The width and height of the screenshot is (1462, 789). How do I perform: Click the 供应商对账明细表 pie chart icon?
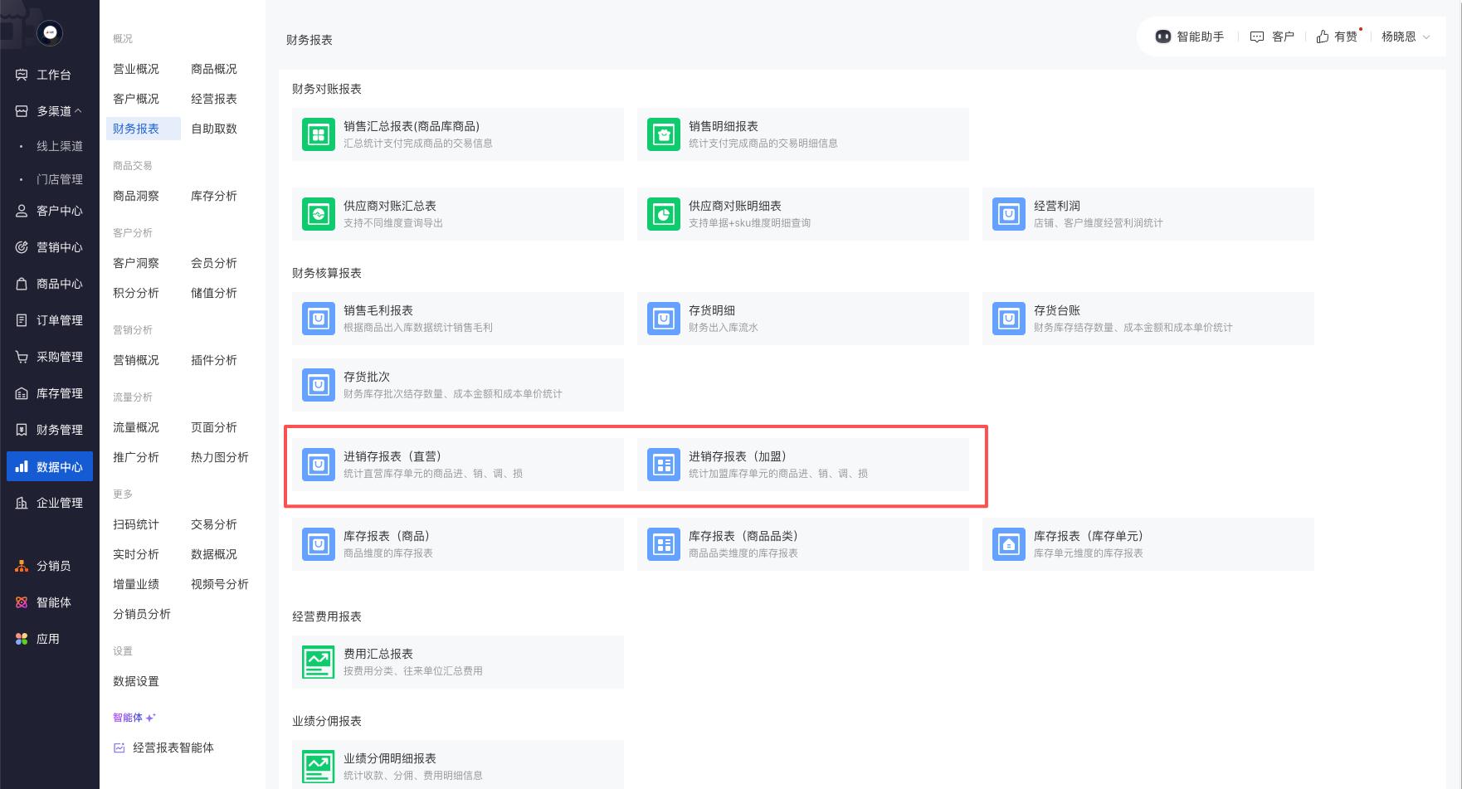664,214
